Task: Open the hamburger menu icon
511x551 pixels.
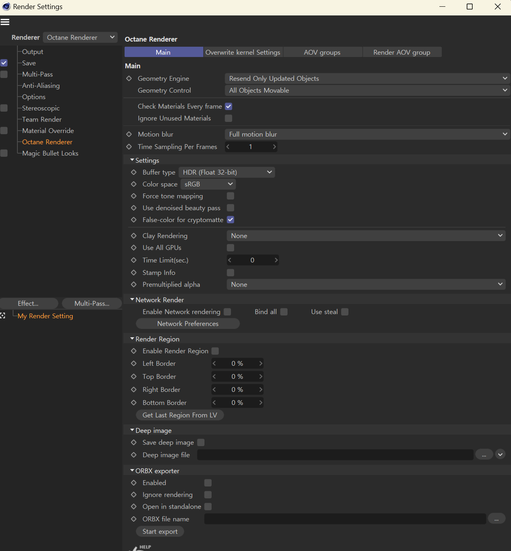Action: pos(5,22)
